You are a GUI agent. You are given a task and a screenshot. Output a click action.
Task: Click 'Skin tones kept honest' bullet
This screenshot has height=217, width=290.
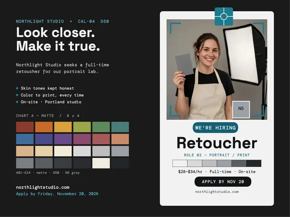coord(48,88)
